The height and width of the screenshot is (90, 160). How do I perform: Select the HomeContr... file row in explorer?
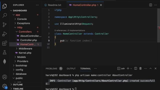point(26,44)
